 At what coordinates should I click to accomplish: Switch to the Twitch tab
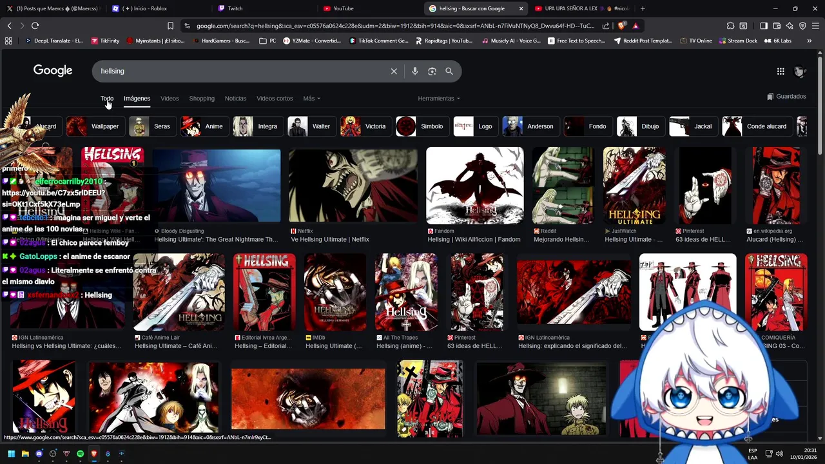click(x=266, y=8)
